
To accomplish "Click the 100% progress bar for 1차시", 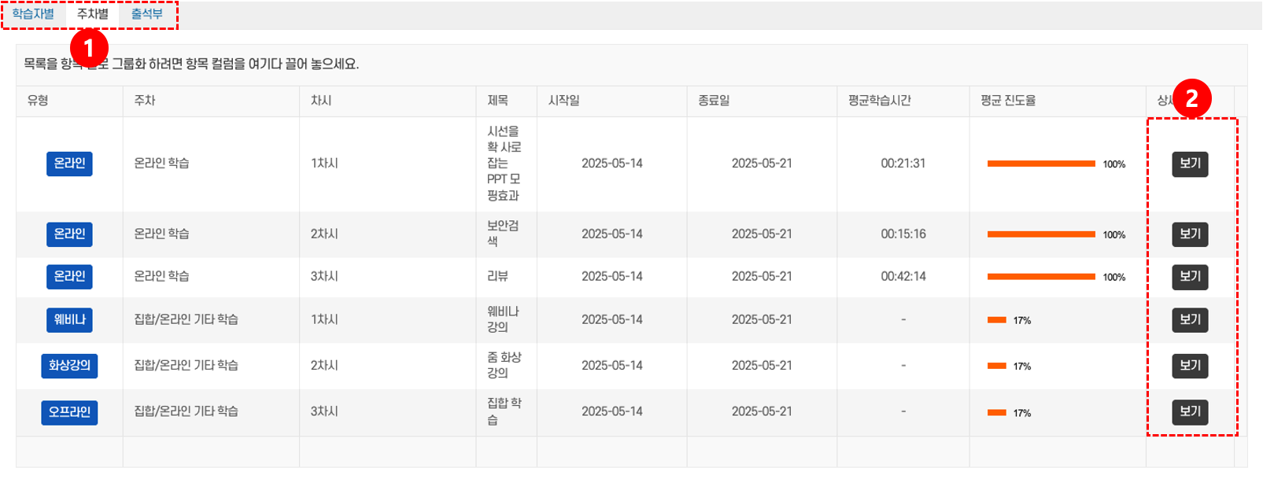I will click(1041, 164).
